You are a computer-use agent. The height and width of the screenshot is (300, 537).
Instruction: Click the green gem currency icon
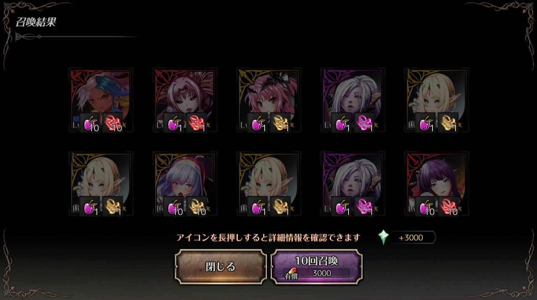pyautogui.click(x=383, y=237)
